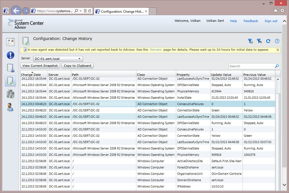
Task: Reload the page using address bar refresh icon
Action: pos(90,11)
